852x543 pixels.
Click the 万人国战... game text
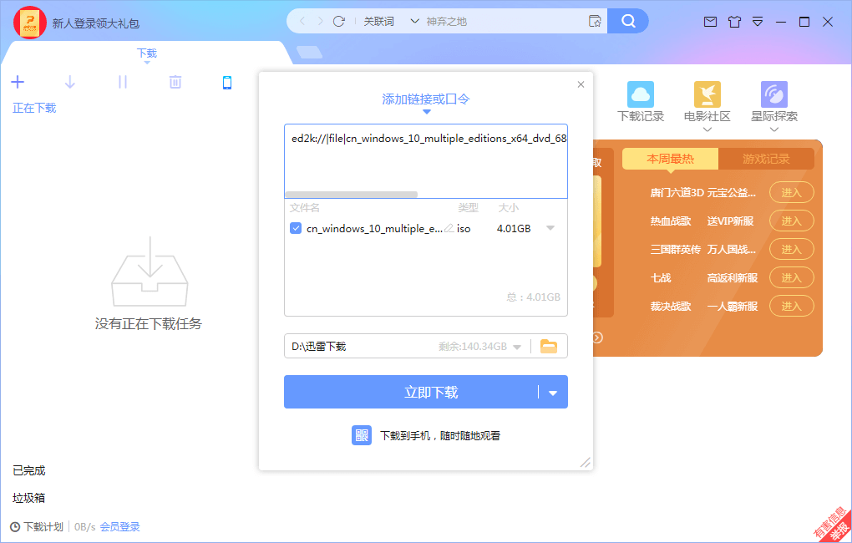click(x=732, y=250)
